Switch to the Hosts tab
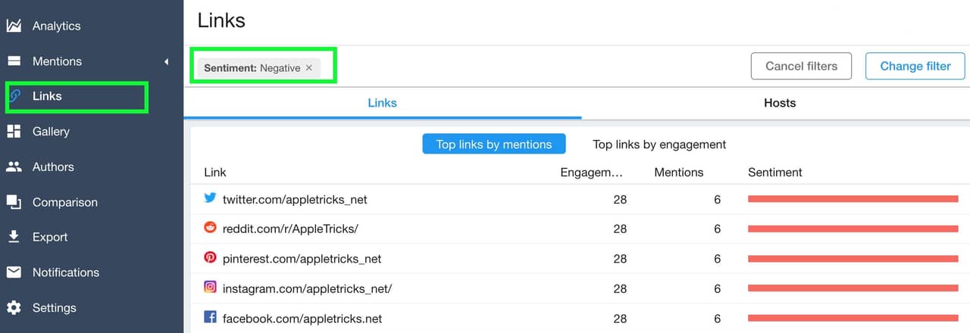970x333 pixels. pyautogui.click(x=780, y=103)
